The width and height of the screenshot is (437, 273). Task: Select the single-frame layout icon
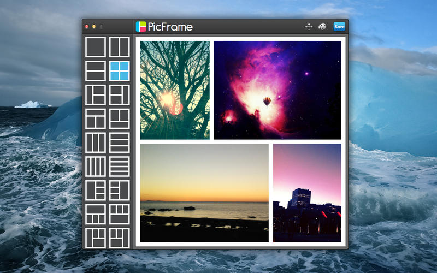95,47
